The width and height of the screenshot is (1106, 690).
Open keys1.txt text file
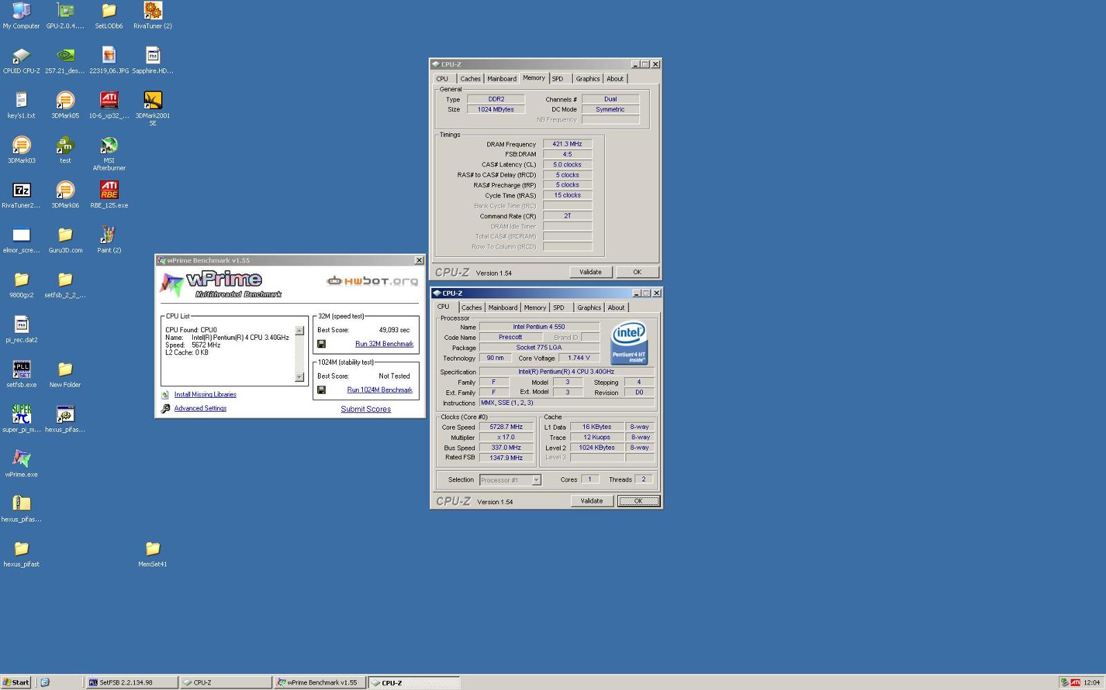[x=21, y=100]
